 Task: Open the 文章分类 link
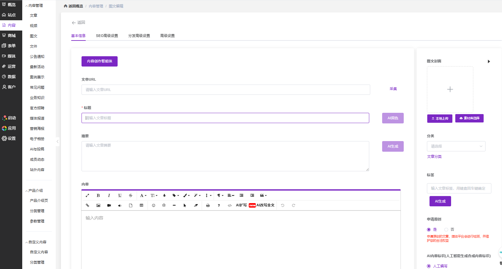tap(434, 157)
